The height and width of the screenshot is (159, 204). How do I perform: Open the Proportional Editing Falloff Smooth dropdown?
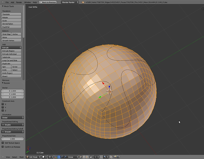pyautogui.click(x=12, y=132)
